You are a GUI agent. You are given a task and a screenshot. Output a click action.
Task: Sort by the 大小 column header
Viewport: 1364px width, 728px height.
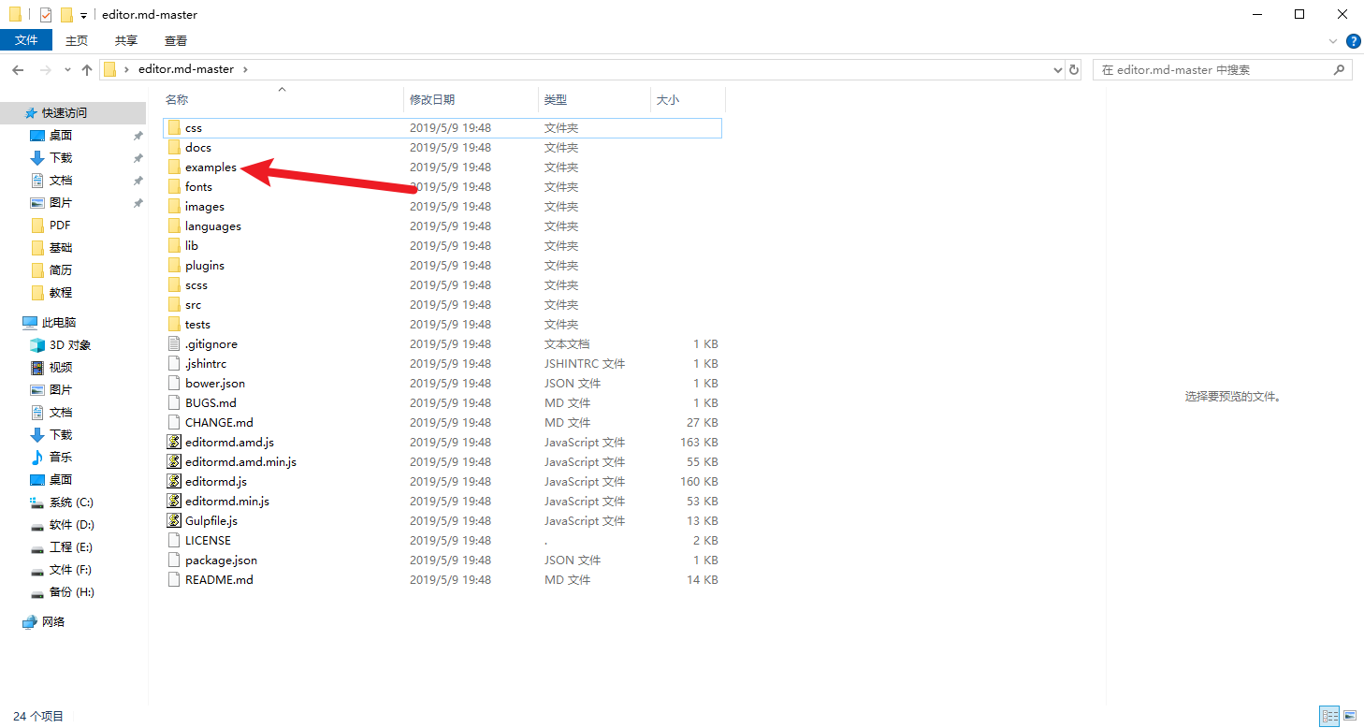[688, 99]
